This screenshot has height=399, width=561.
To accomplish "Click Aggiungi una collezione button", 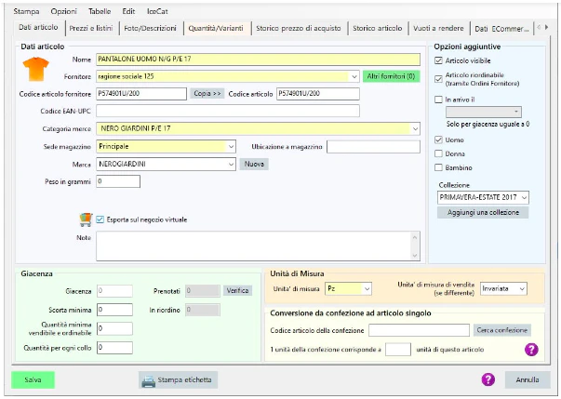I will (483, 212).
